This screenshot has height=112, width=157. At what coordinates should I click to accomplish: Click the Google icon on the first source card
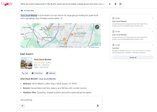pos(113,18)
